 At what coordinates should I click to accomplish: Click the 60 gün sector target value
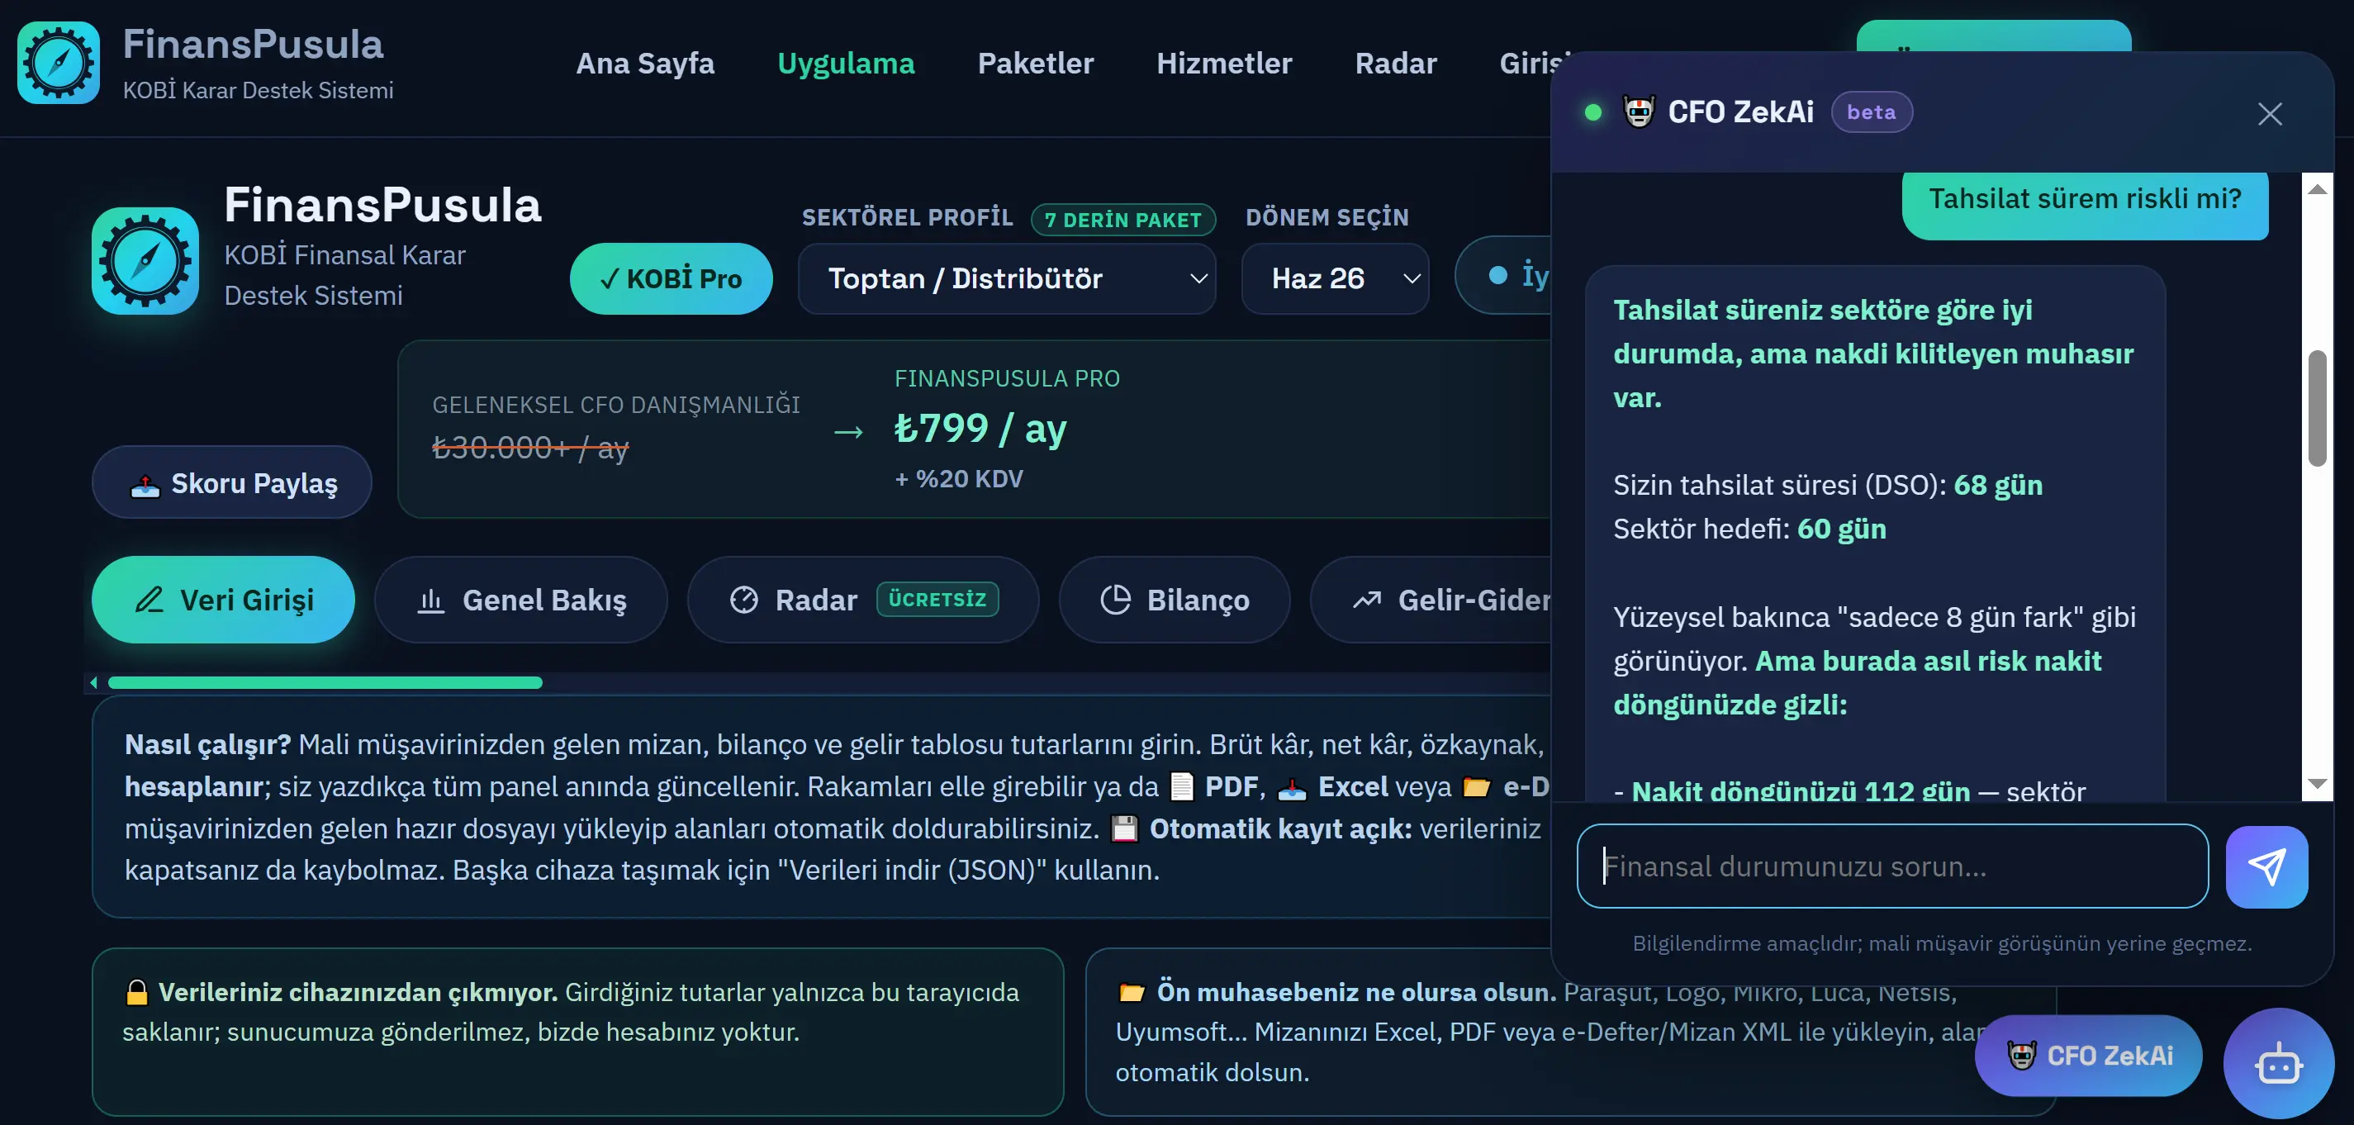[x=1841, y=529]
